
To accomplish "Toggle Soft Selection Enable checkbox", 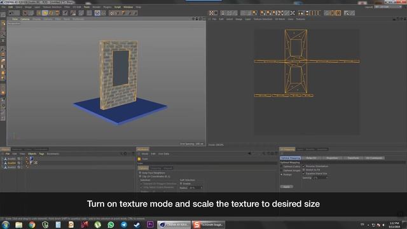I will (x=181, y=184).
